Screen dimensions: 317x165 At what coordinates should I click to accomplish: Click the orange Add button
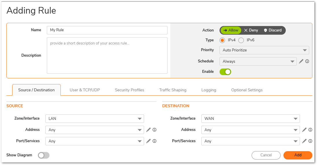[x=298, y=155]
